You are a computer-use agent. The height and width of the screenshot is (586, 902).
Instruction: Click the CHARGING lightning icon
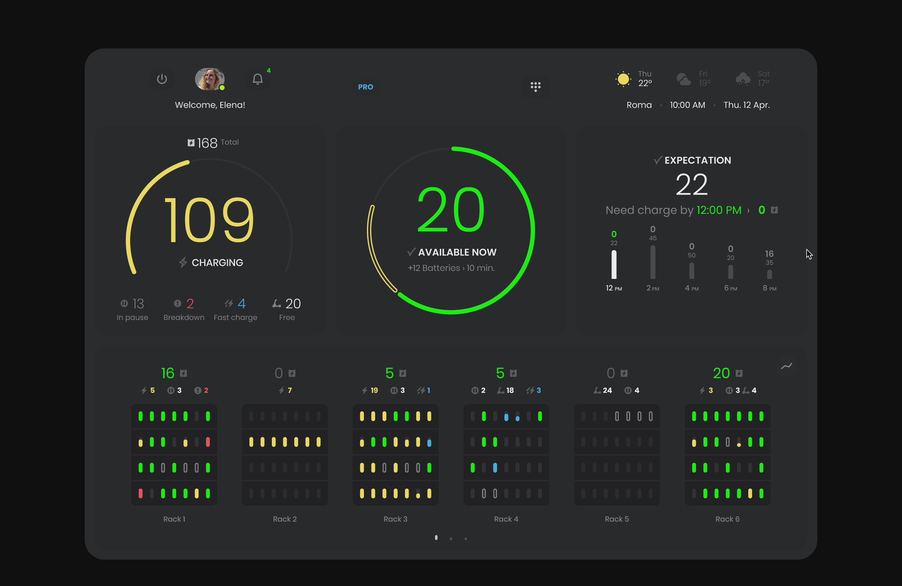183,262
